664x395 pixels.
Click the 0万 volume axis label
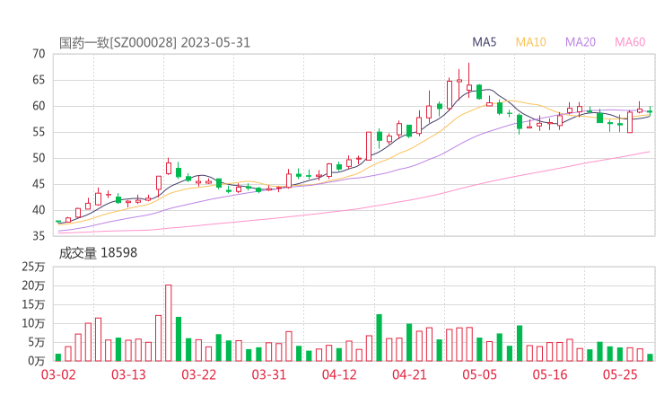(x=37, y=361)
